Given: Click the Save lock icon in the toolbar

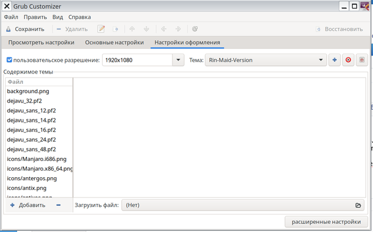Looking at the screenshot, I should (x=8, y=29).
